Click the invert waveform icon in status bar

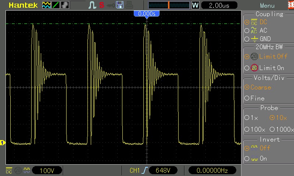point(26,170)
